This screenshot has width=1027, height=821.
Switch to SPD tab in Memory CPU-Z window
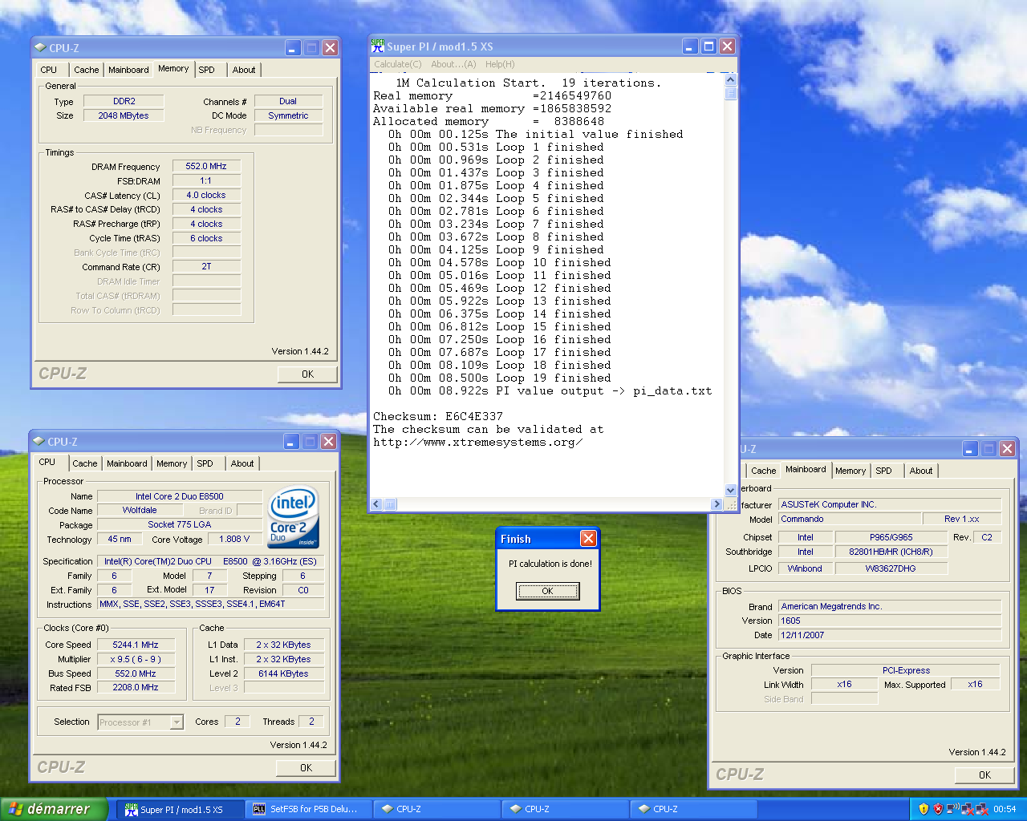(x=207, y=70)
